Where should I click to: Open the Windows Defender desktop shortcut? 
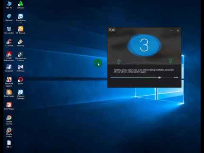tap(21, 94)
